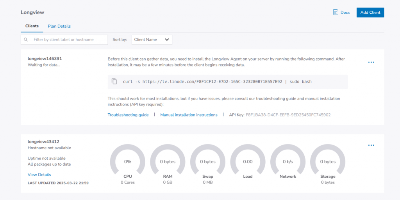
Task: Open action menu for longview43412
Action: pos(371,145)
